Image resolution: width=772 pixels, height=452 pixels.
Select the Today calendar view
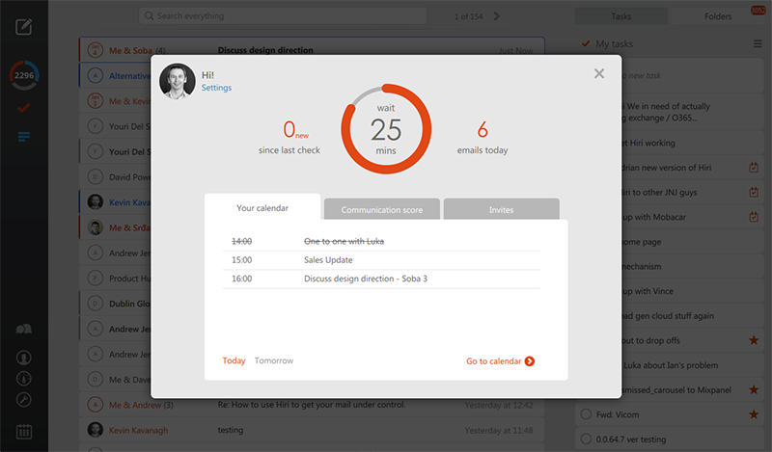234,360
